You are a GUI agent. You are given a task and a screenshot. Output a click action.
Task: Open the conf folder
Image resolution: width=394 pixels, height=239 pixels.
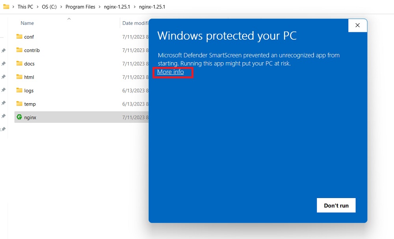coord(29,37)
